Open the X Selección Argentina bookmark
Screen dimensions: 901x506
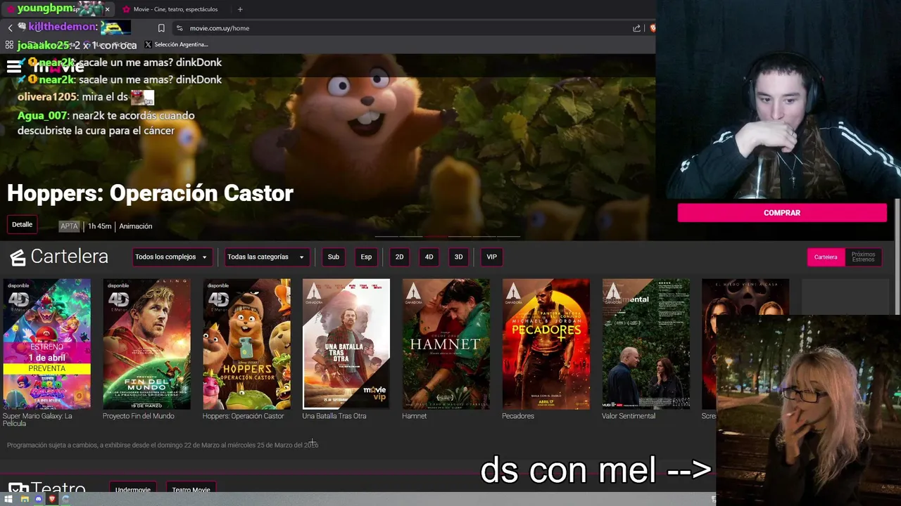pyautogui.click(x=176, y=44)
